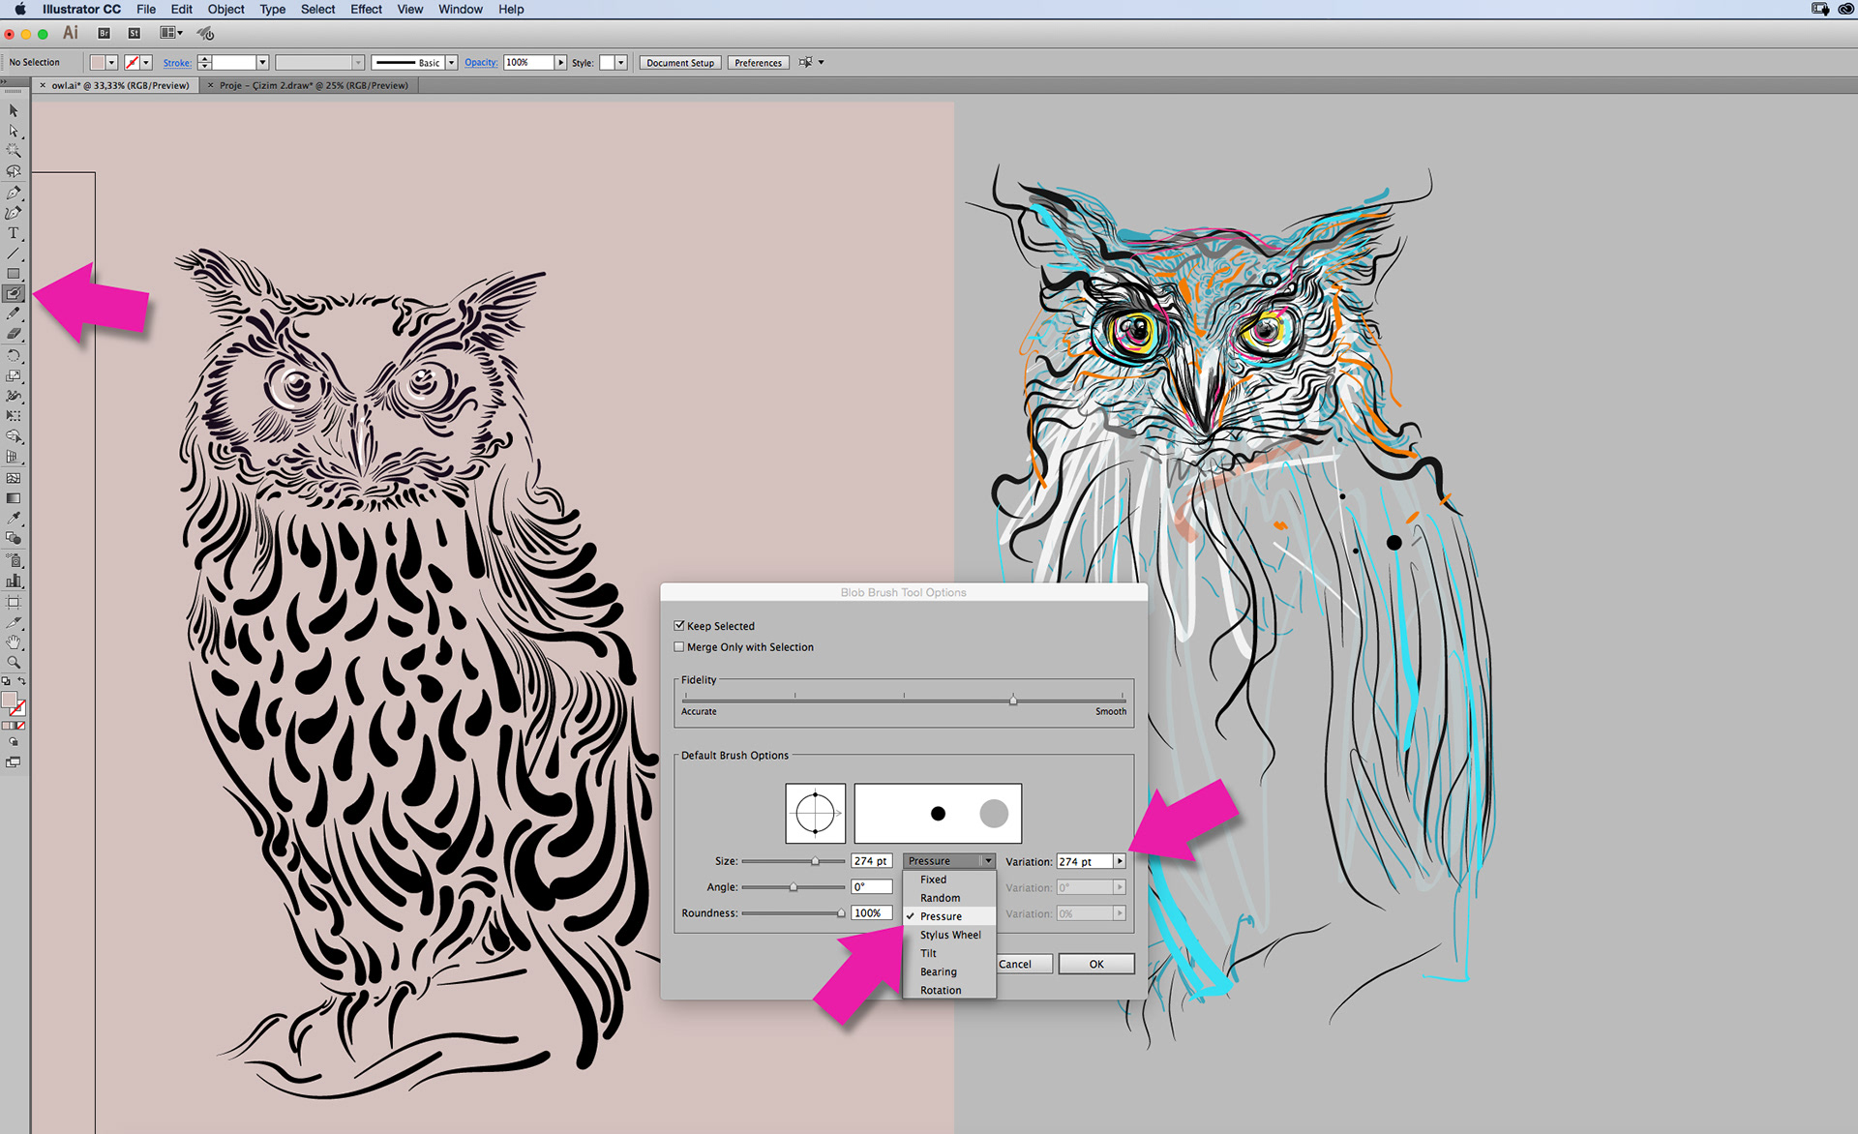Select the Magic Wand tool
1858x1134 pixels.
tap(14, 151)
